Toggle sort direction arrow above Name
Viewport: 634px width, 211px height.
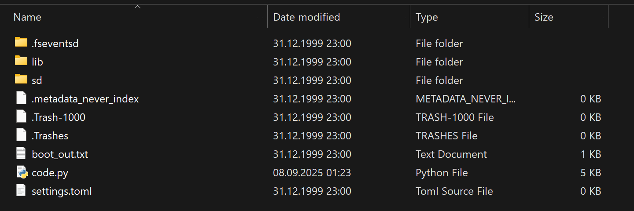[137, 7]
